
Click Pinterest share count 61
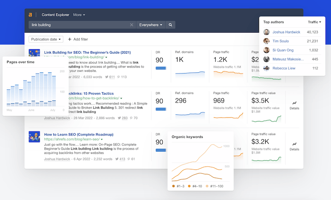pos(131,159)
